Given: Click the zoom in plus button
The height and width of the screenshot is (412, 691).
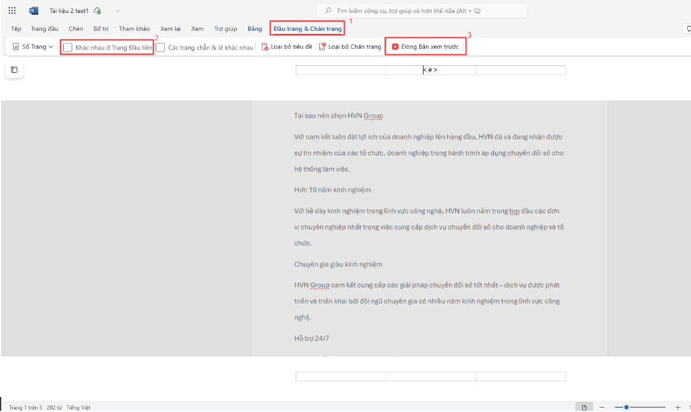Looking at the screenshot, I should pyautogui.click(x=678, y=408).
